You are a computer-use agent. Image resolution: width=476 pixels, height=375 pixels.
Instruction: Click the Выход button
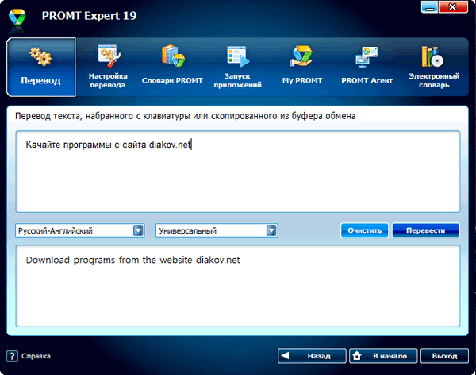point(444,356)
